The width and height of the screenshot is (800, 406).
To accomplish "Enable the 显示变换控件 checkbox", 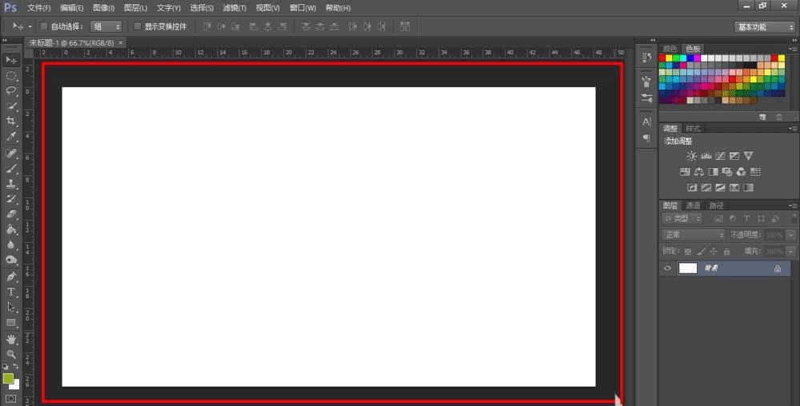I will click(x=138, y=26).
